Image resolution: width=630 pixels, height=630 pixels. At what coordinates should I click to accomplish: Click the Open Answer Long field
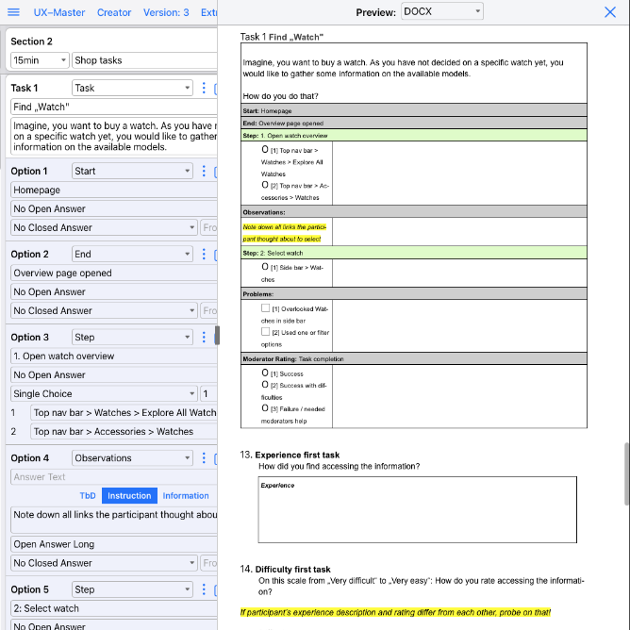tap(114, 544)
